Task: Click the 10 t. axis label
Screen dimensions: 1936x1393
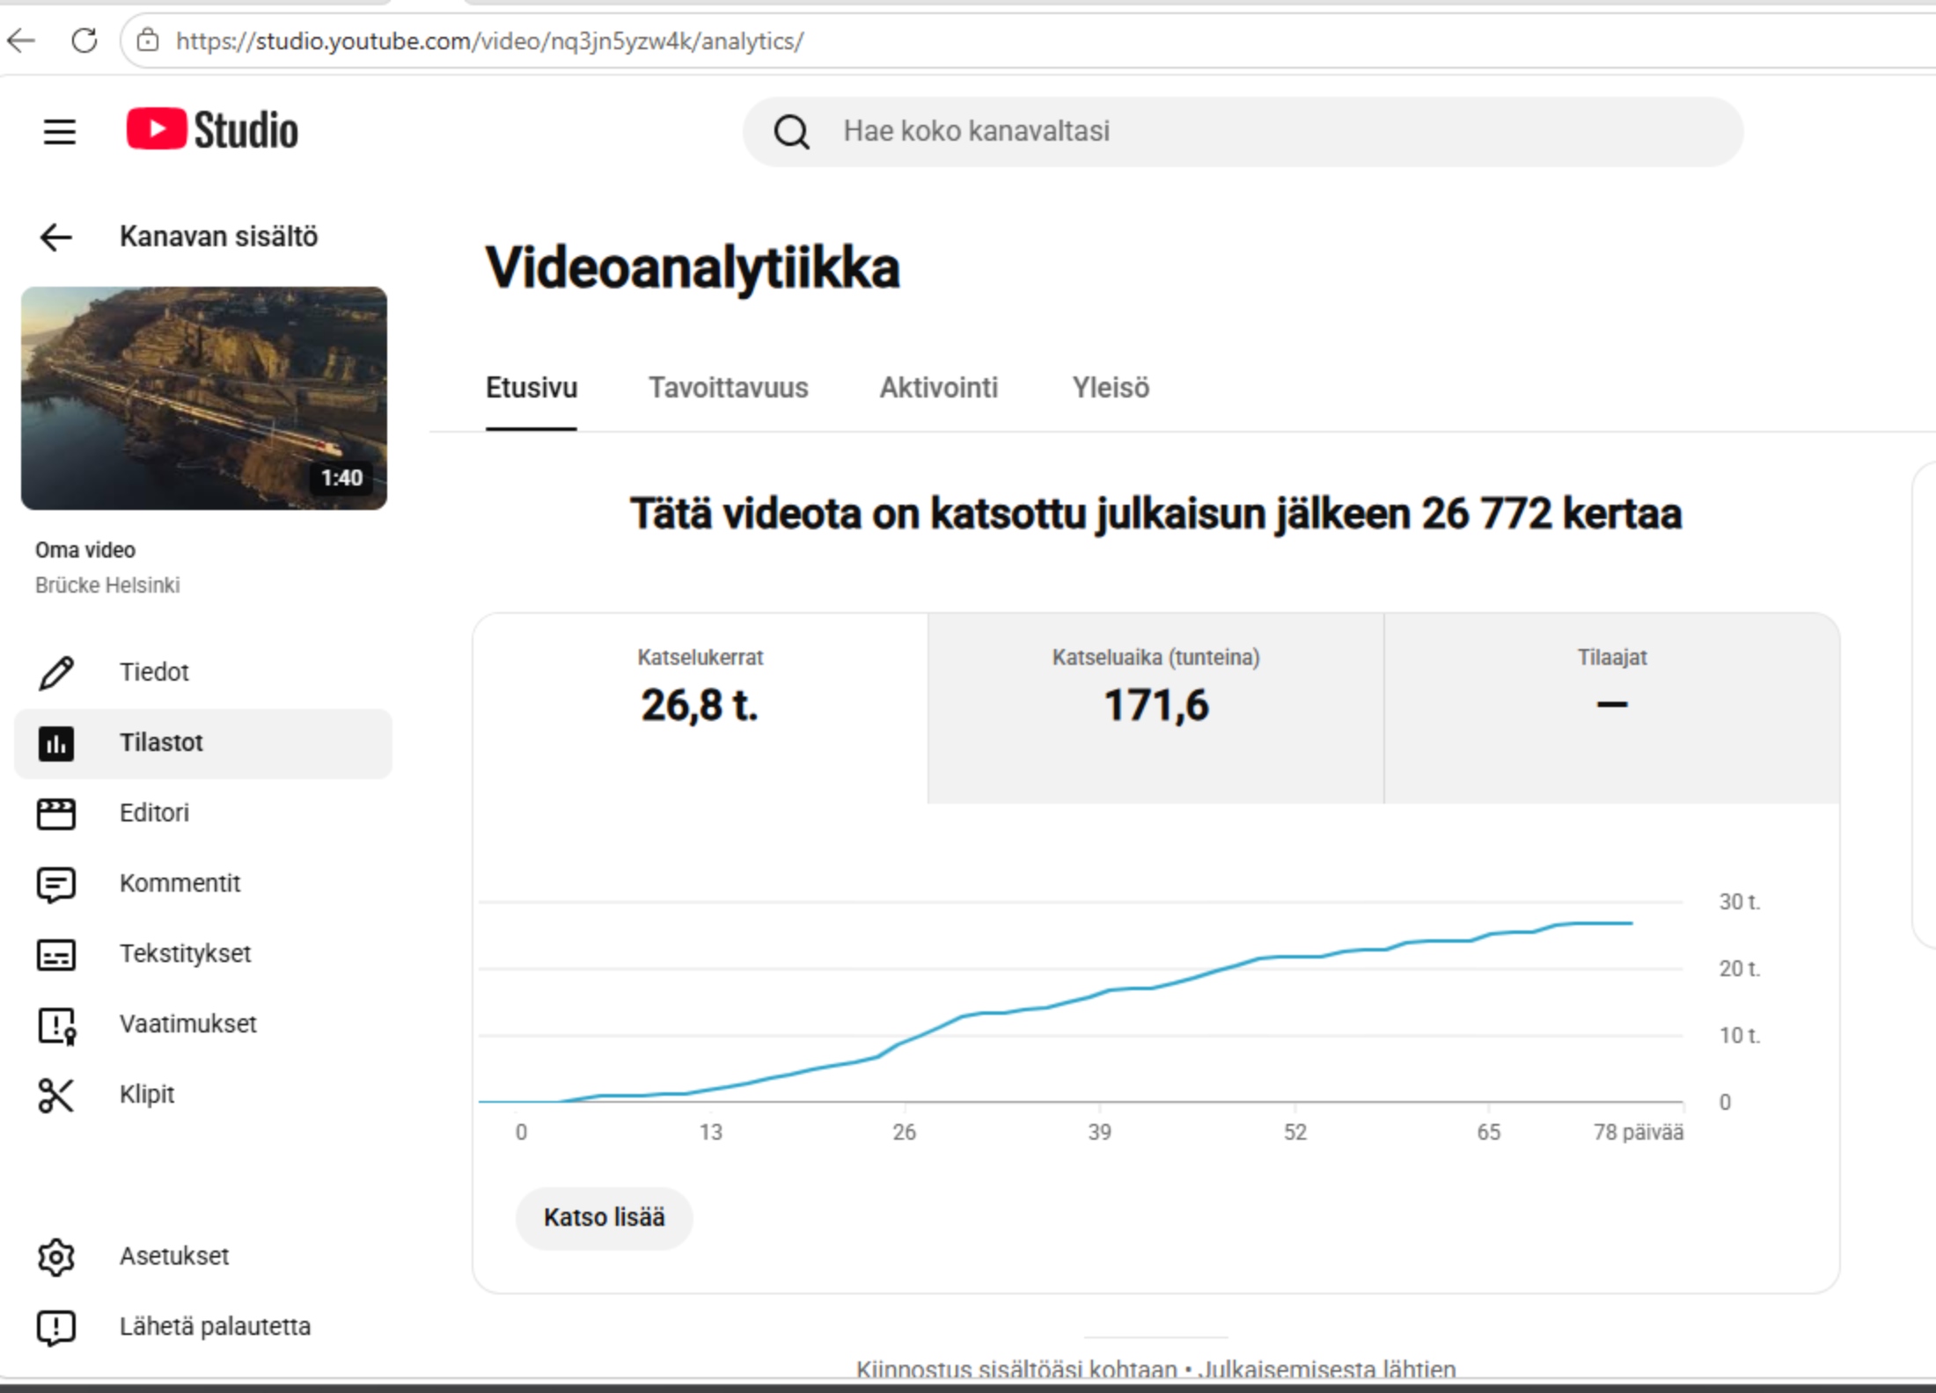Action: tap(1740, 1036)
